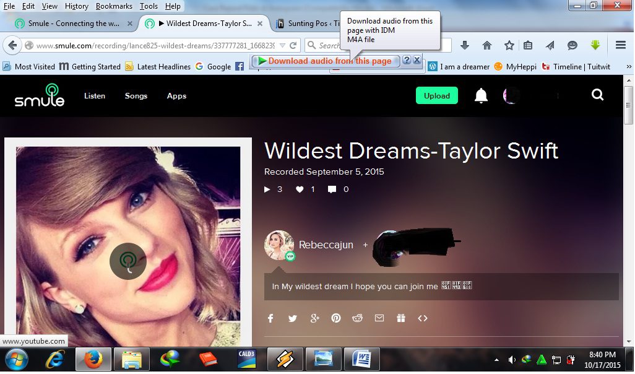Open the Google bookmark

[213, 66]
